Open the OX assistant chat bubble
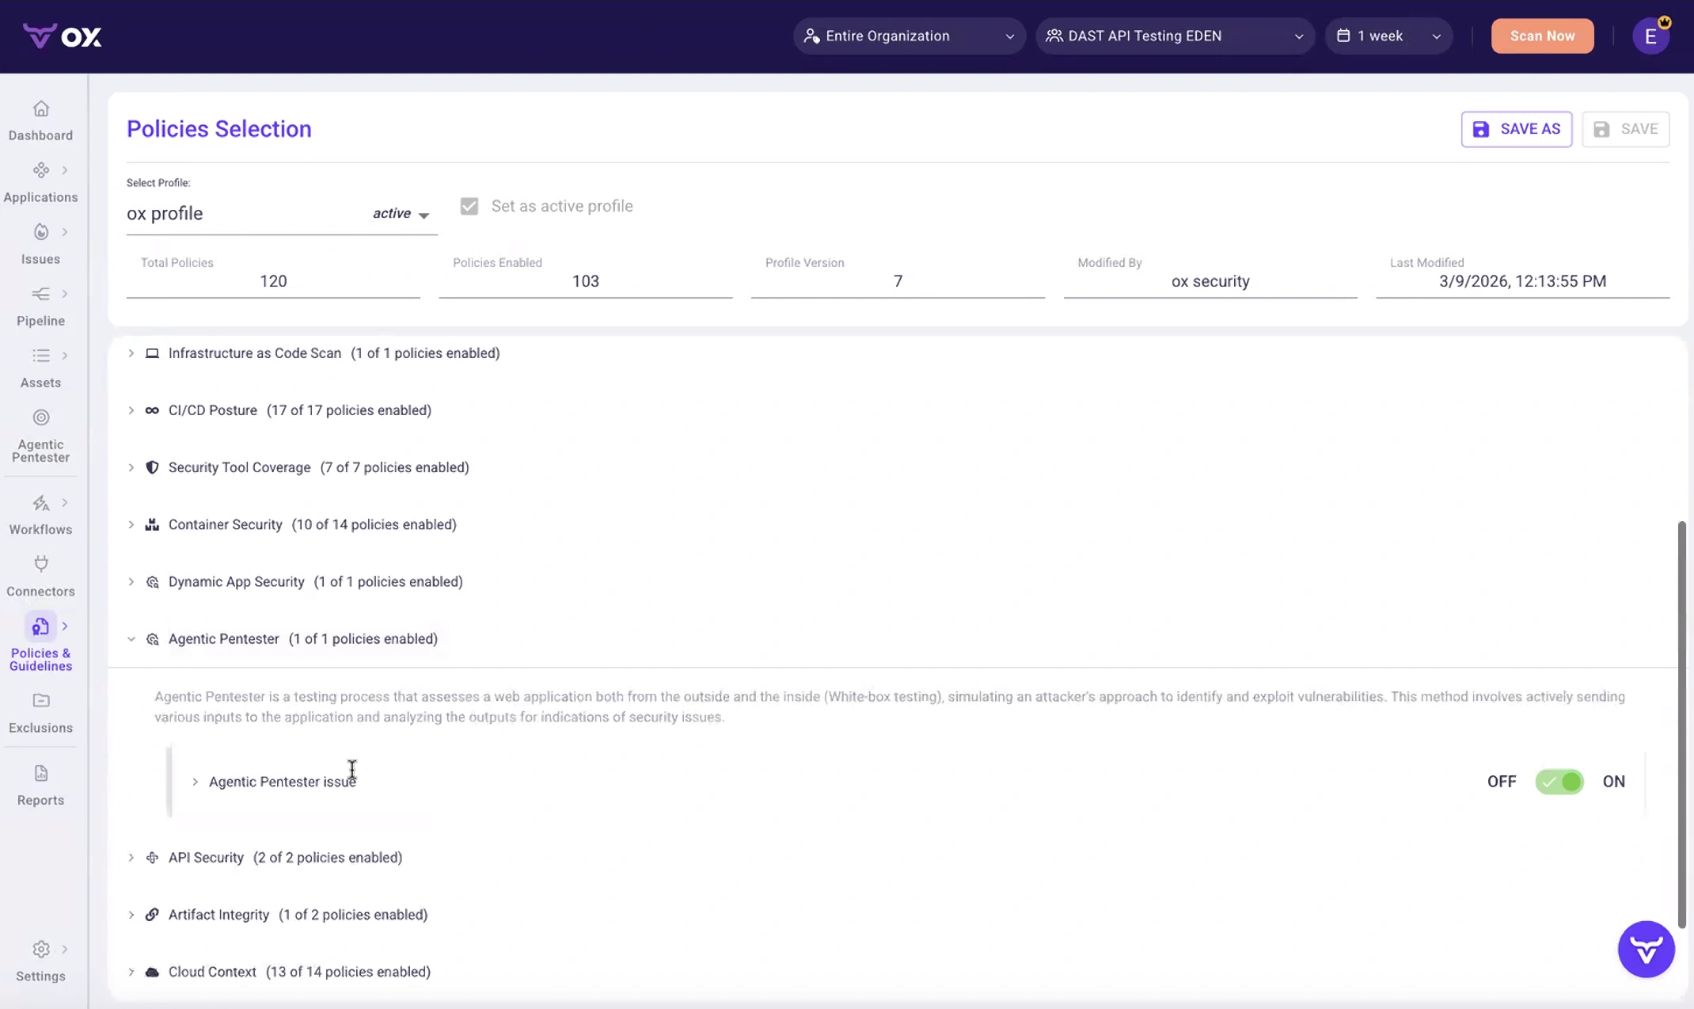The width and height of the screenshot is (1694, 1009). (1646, 949)
